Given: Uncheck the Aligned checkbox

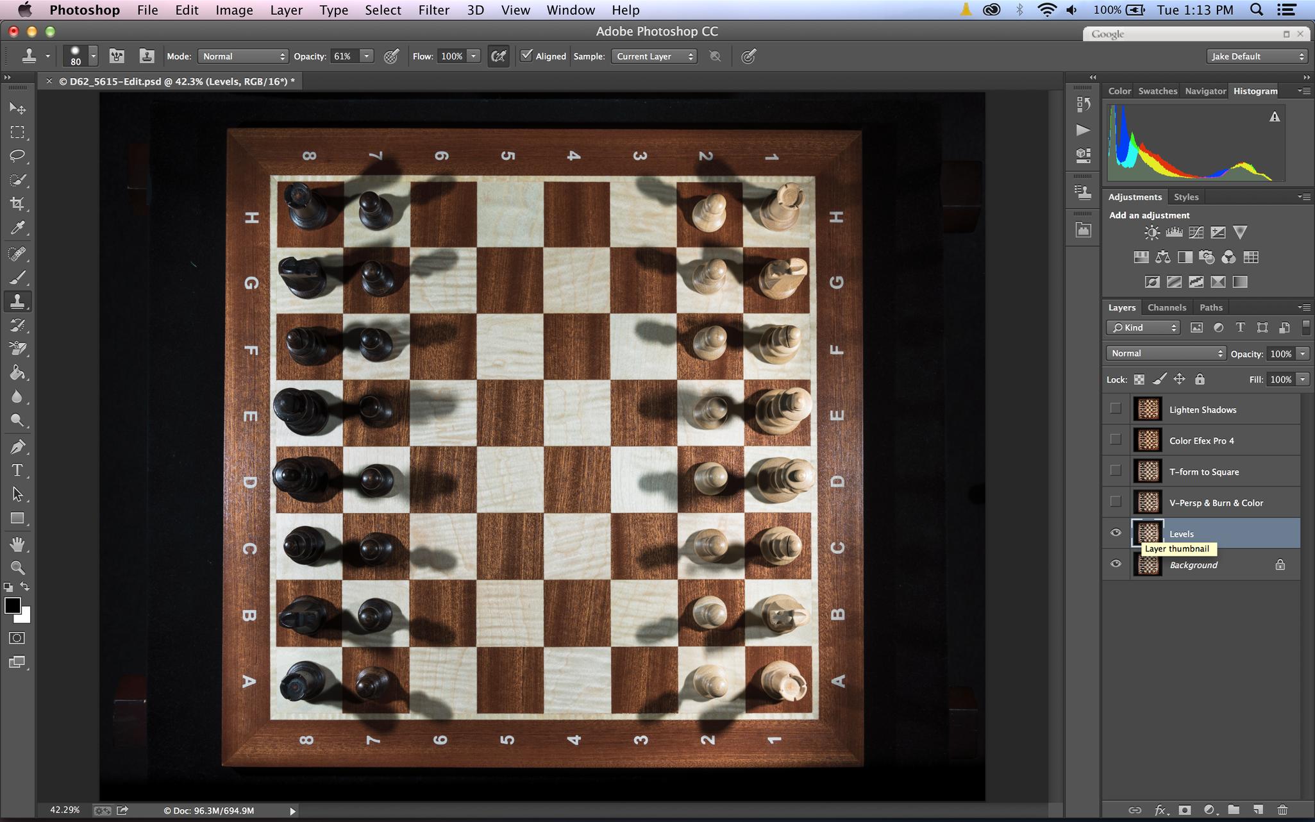Looking at the screenshot, I should coord(526,56).
